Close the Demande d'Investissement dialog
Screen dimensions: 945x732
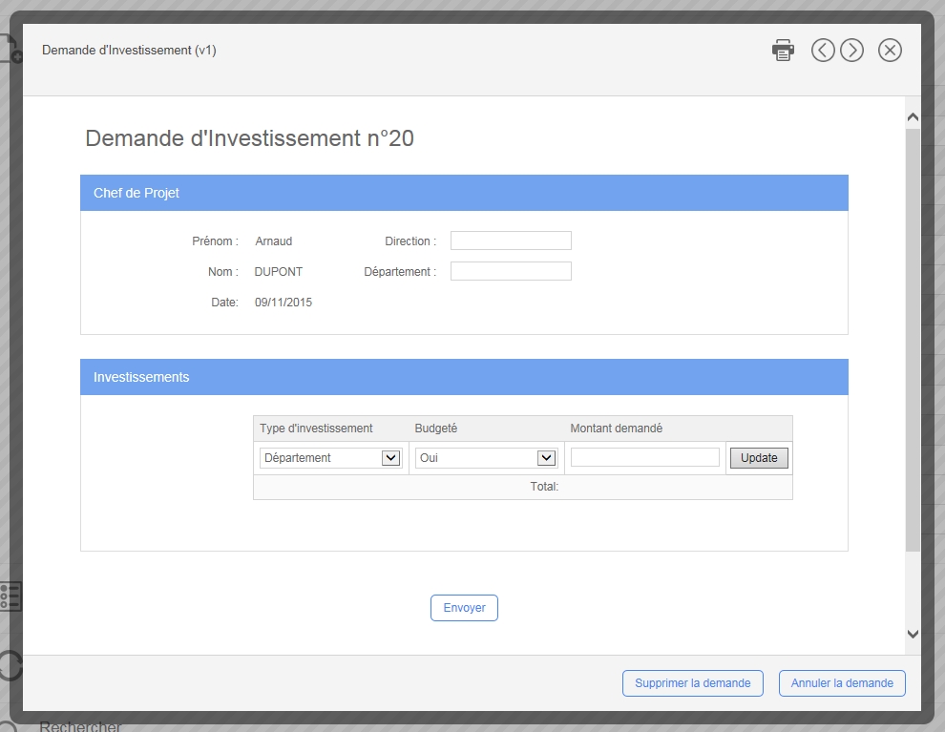(x=890, y=51)
